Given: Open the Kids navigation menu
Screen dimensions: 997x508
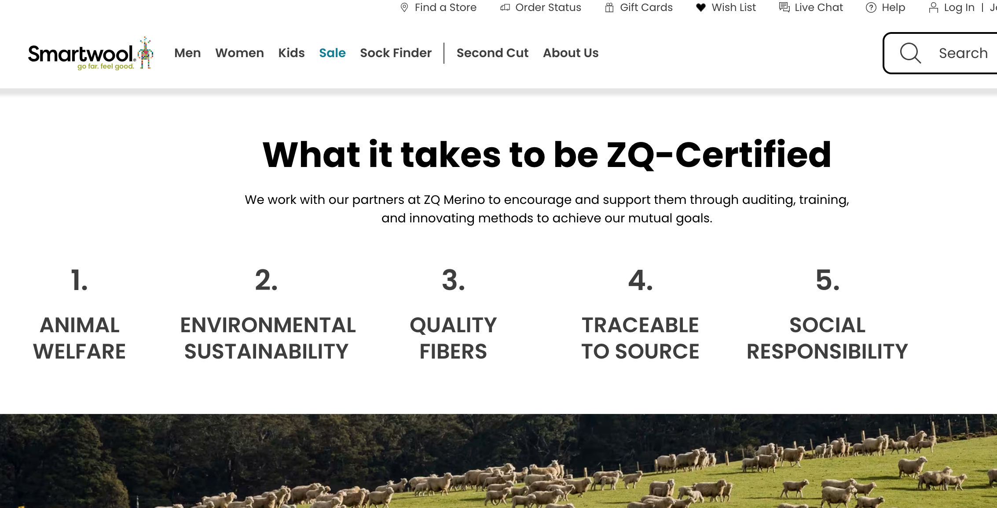Looking at the screenshot, I should (x=291, y=53).
